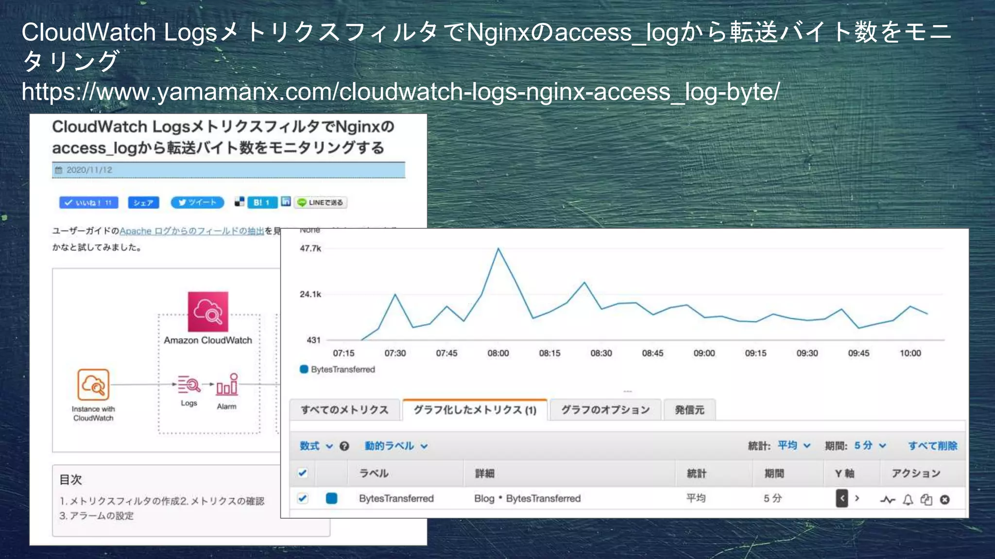Image resolution: width=995 pixels, height=559 pixels.
Task: Open anomaly detection wave icon for BytesTransferred
Action: pos(888,499)
